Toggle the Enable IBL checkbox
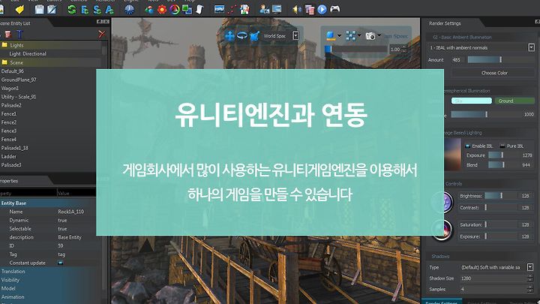540x304 pixels. pos(468,146)
